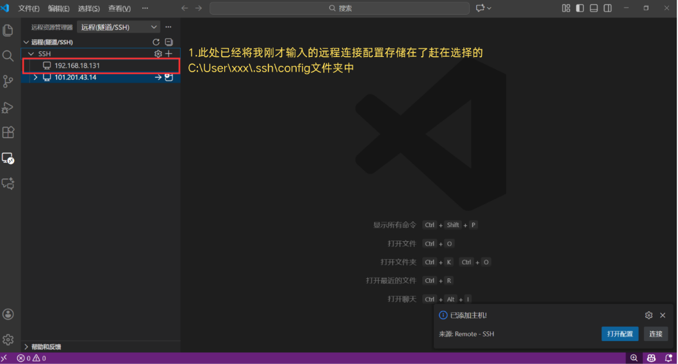Open the Source Control view
This screenshot has width=678, height=364.
pyautogui.click(x=8, y=81)
